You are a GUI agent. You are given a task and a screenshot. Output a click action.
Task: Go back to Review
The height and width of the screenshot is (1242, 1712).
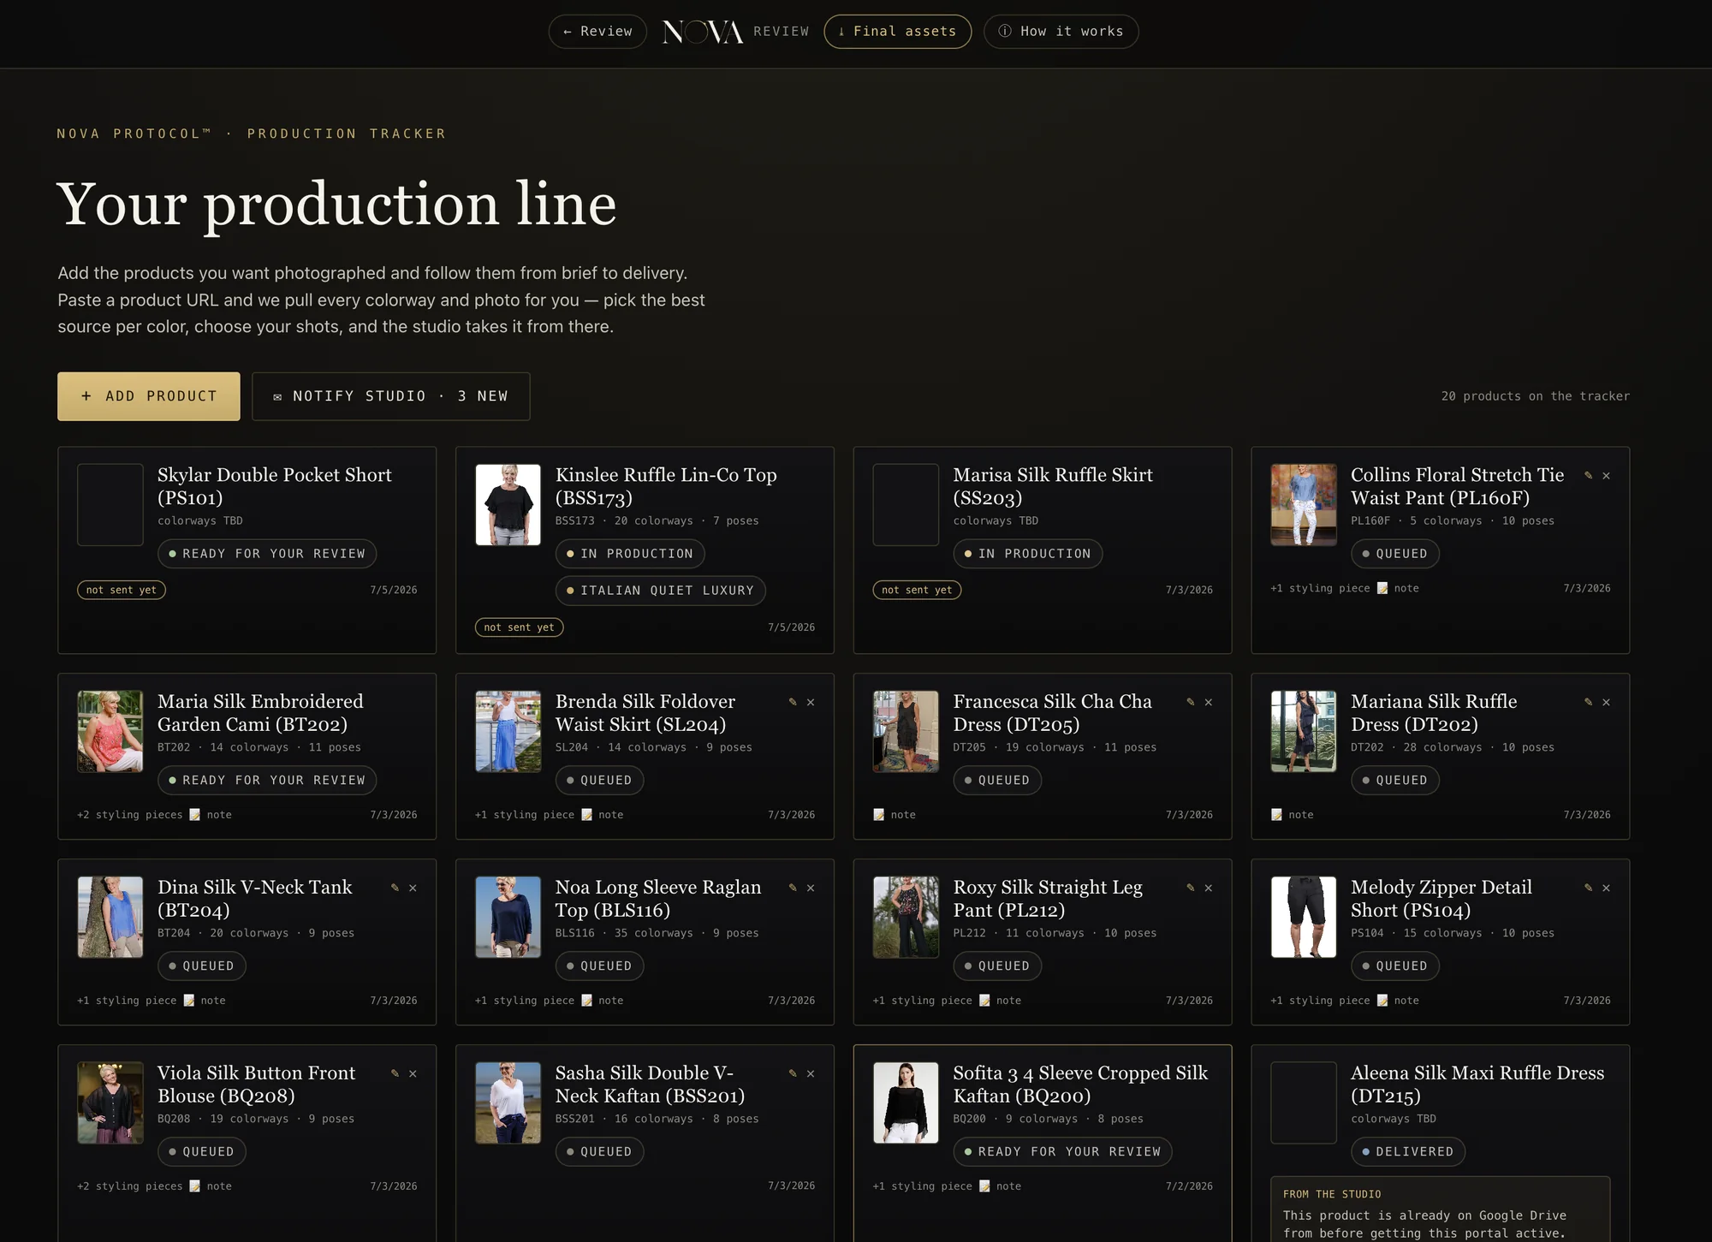(x=597, y=32)
